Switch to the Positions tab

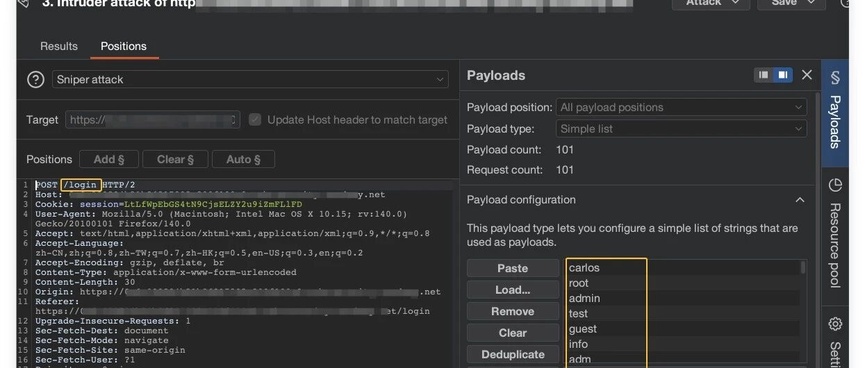pos(124,46)
